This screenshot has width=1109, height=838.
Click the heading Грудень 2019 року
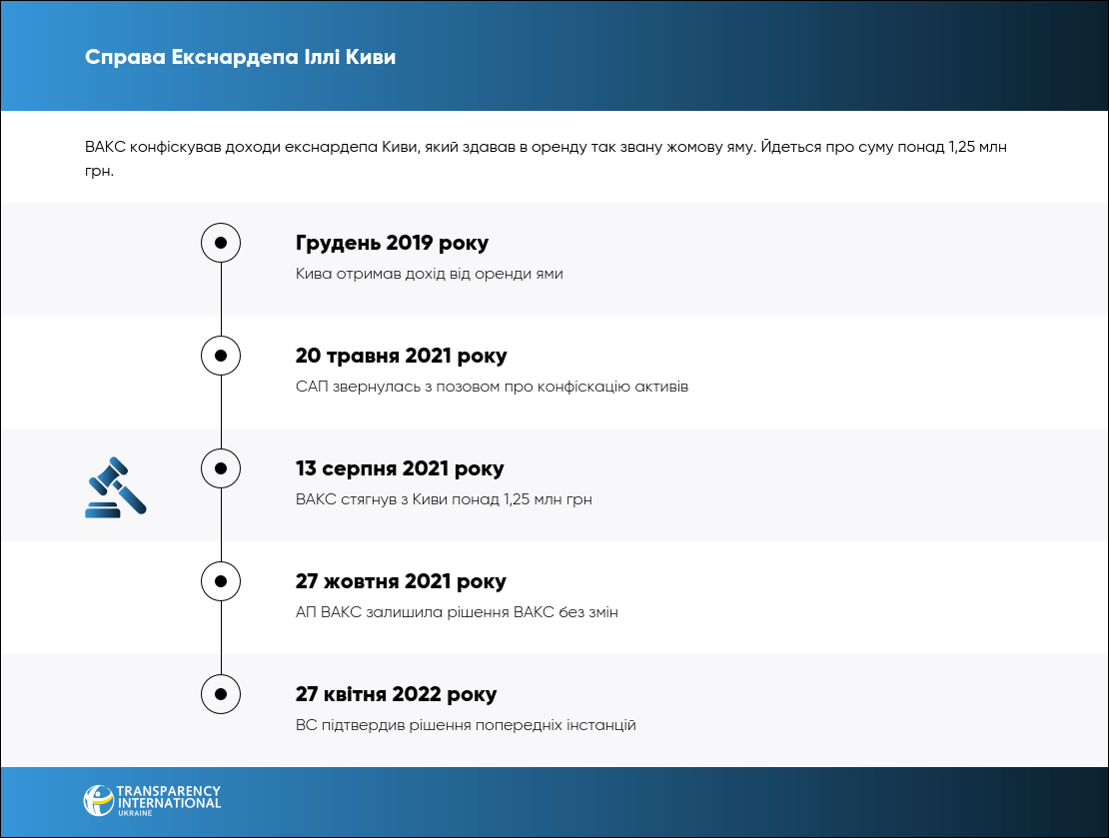(392, 244)
